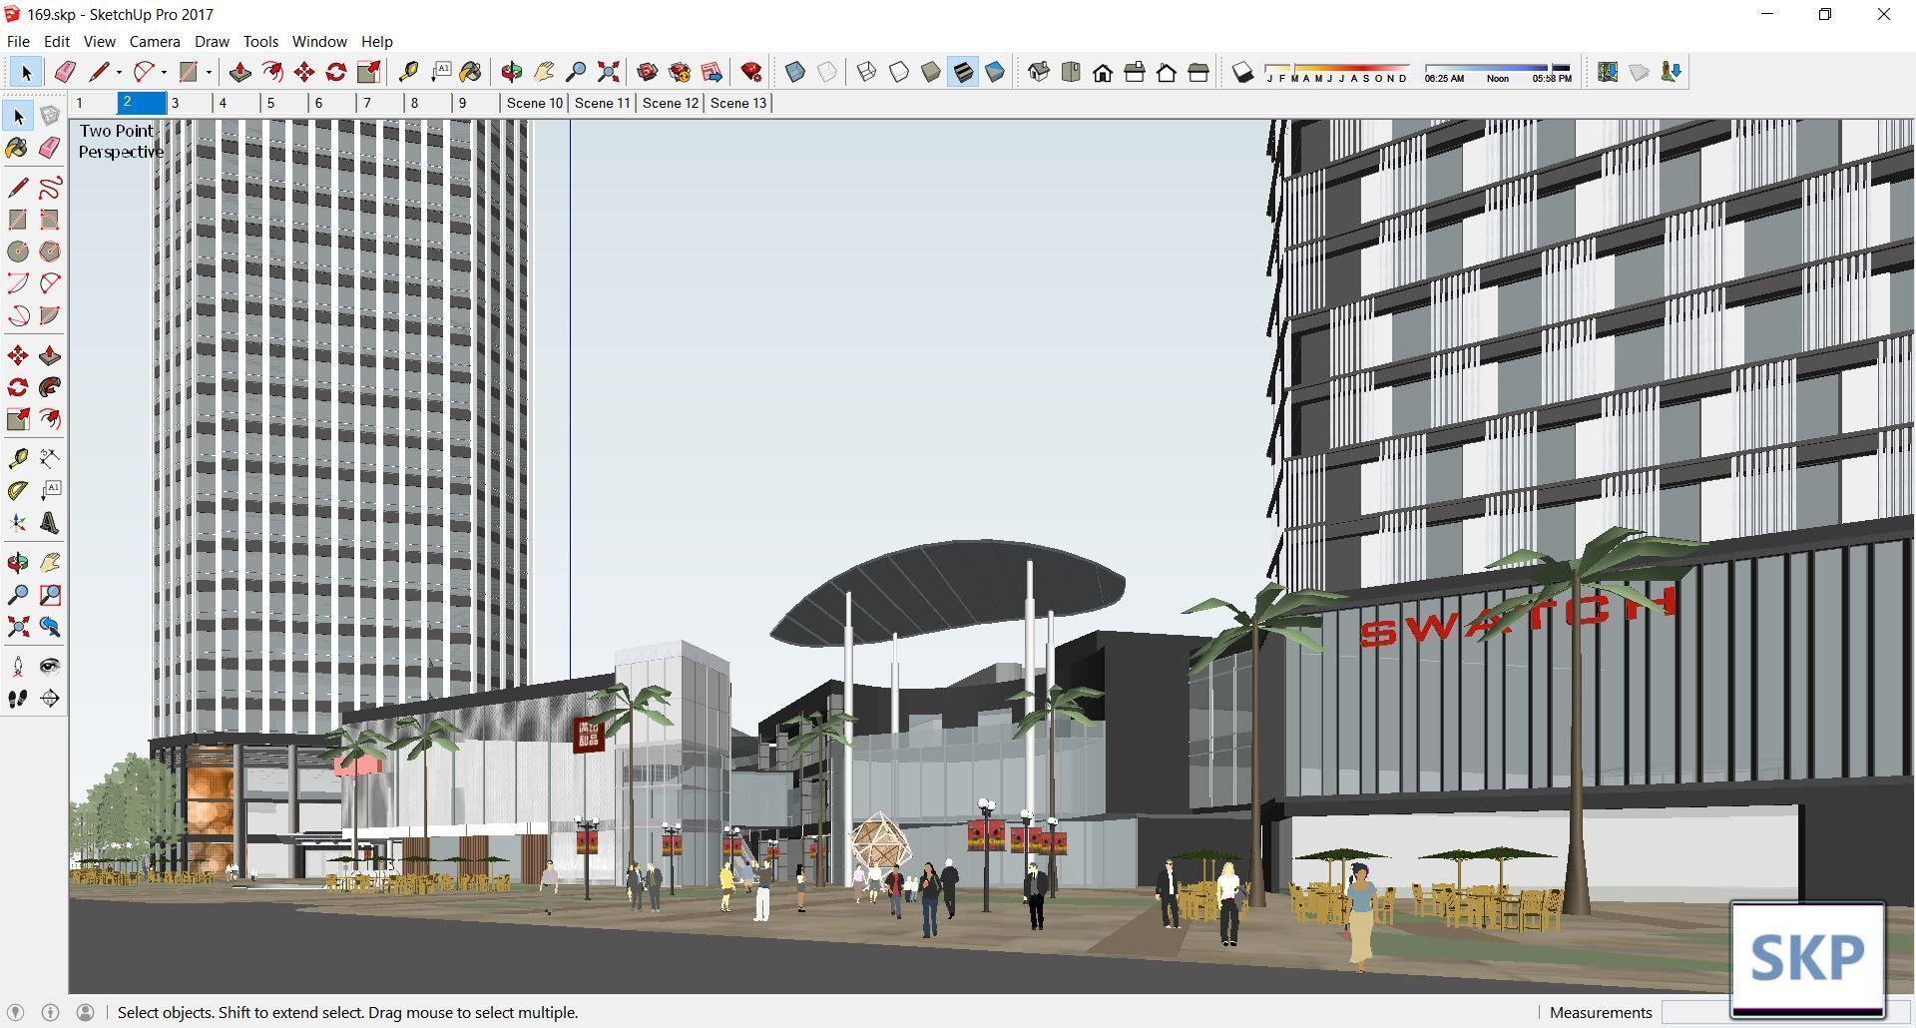The height and width of the screenshot is (1028, 1916).
Task: Enable Hidden Line face style
Action: 899,72
